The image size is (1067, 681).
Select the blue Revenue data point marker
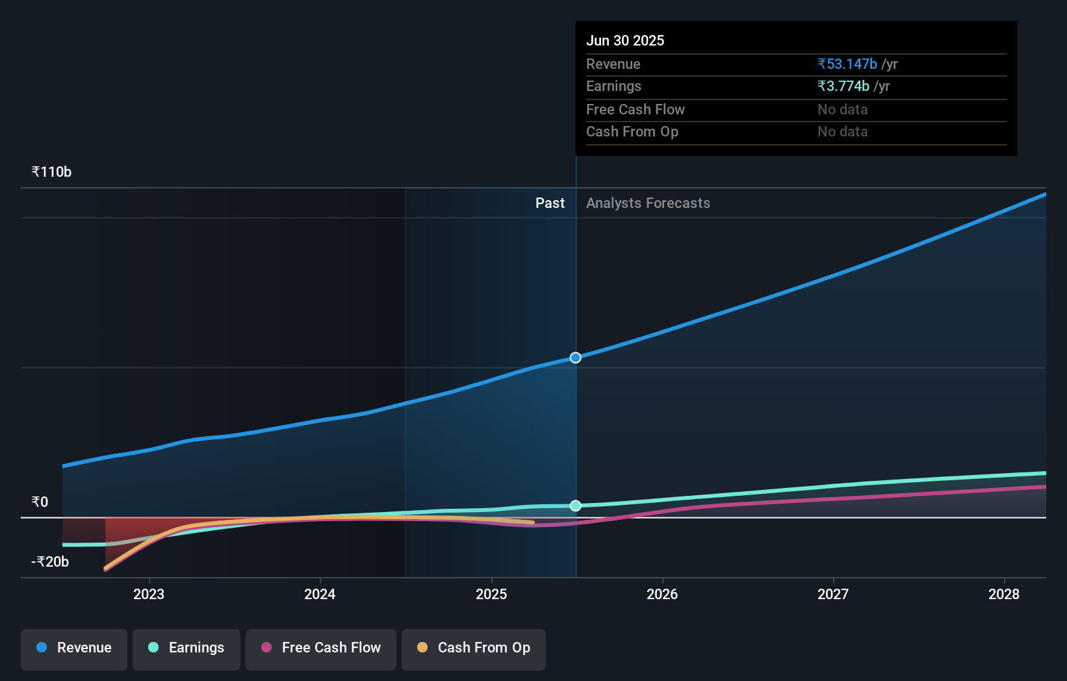tap(574, 357)
